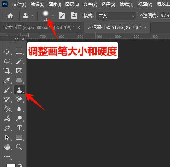Click the Photoshop Ps logo
The image size is (170, 167).
(5, 4)
